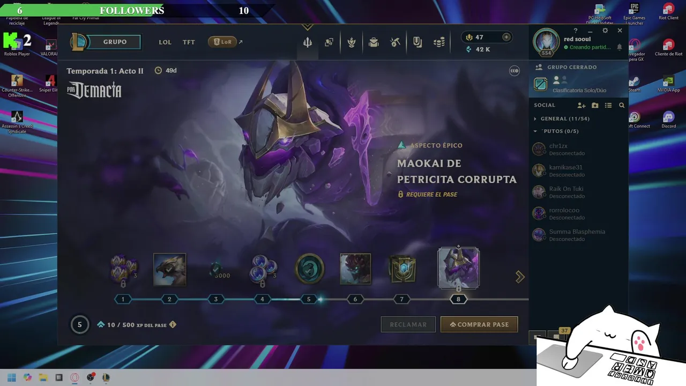Click the Cliente de Riot desktop icon

point(668,47)
